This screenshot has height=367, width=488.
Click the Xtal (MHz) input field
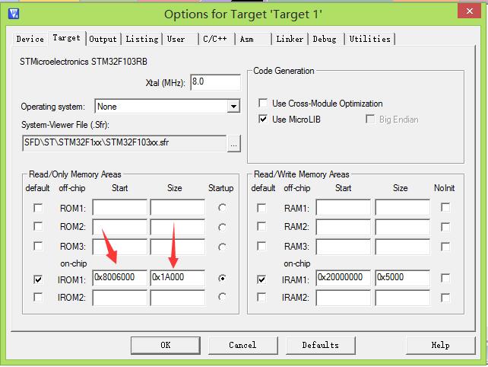click(x=215, y=82)
